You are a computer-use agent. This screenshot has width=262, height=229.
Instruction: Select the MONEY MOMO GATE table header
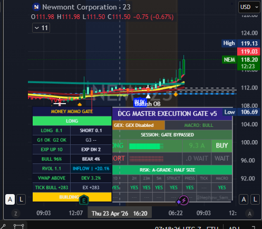pyautogui.click(x=72, y=112)
